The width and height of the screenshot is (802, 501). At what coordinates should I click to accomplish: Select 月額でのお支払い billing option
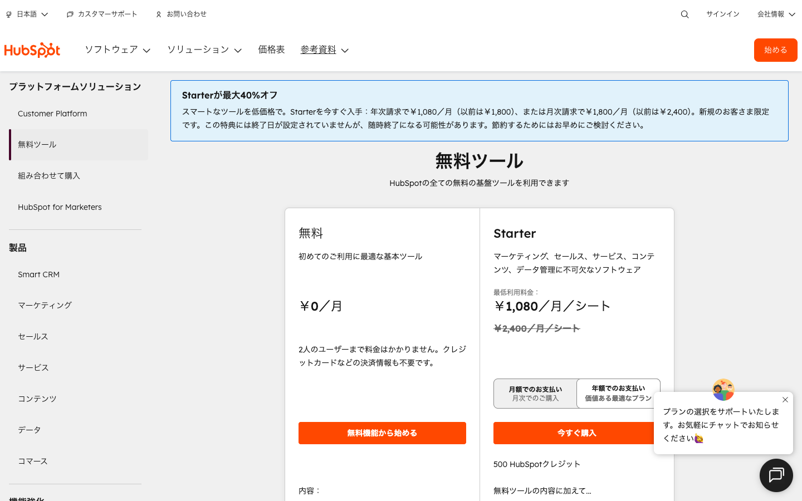(536, 393)
